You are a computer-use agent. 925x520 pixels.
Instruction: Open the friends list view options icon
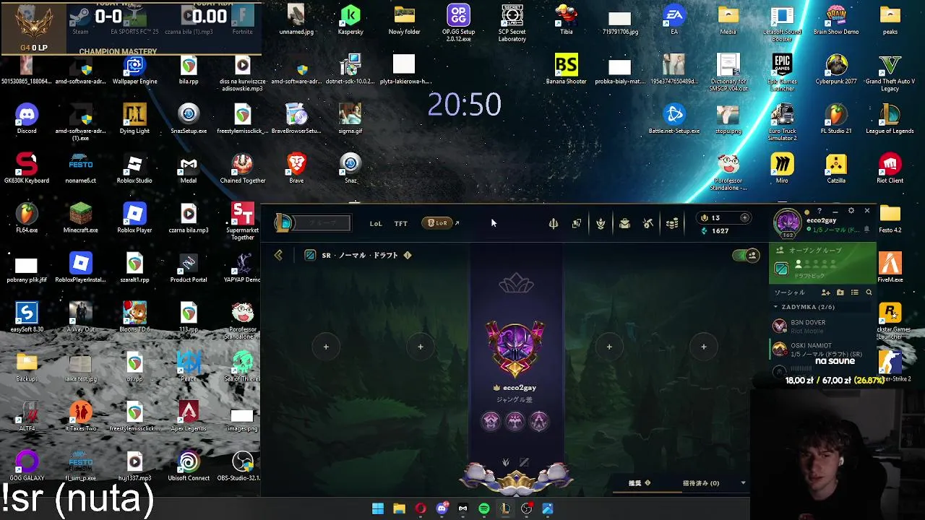click(855, 292)
